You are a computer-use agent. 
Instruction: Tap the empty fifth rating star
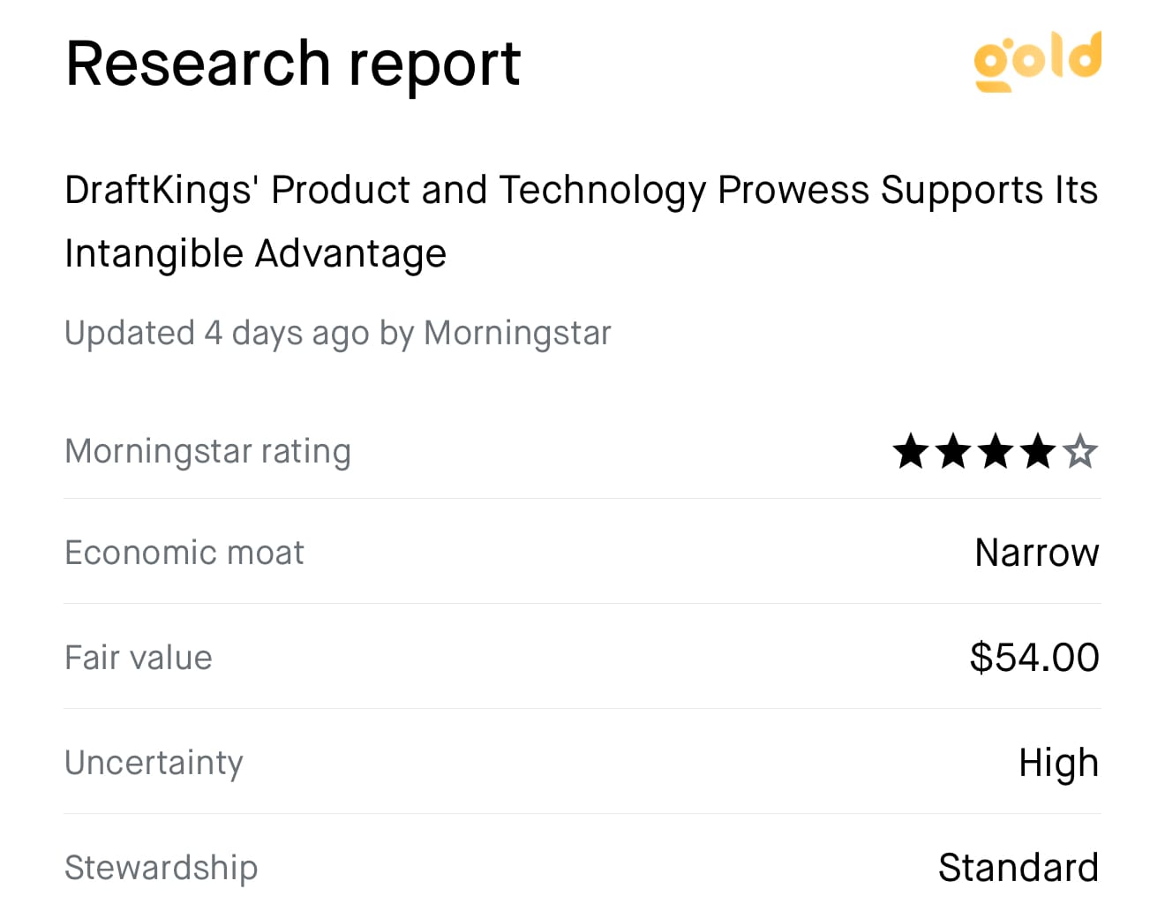(1080, 451)
